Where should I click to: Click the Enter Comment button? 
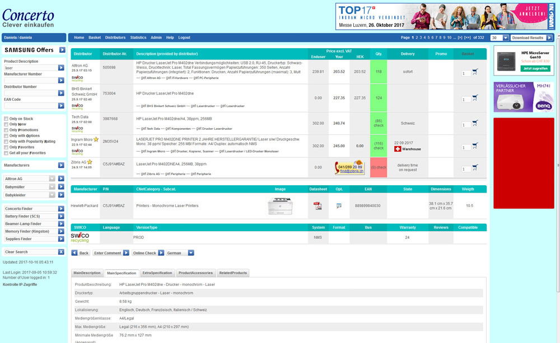tap(111, 253)
